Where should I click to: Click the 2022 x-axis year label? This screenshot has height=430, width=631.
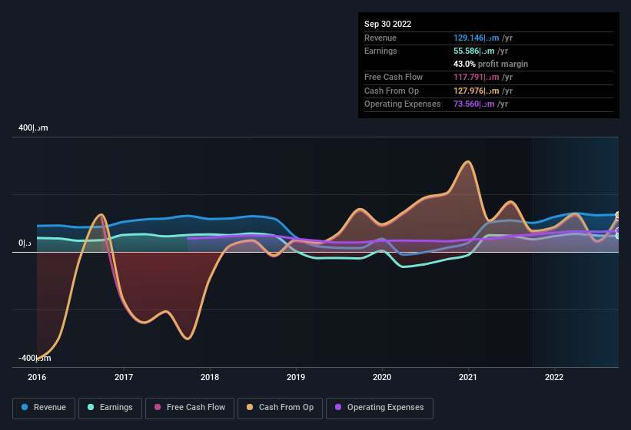pos(554,377)
